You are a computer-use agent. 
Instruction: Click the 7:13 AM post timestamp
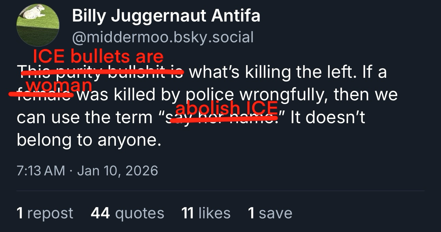click(41, 170)
